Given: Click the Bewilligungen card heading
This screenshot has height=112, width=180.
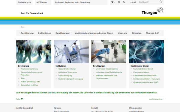Looking at the screenshot, I should point(99,66).
